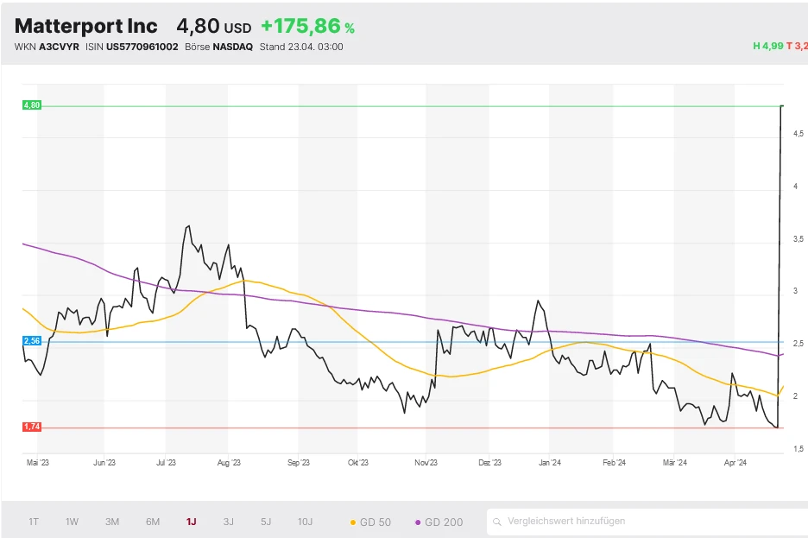Toggle the GD 50 moving average
The image size is (808, 538).
[x=369, y=522]
